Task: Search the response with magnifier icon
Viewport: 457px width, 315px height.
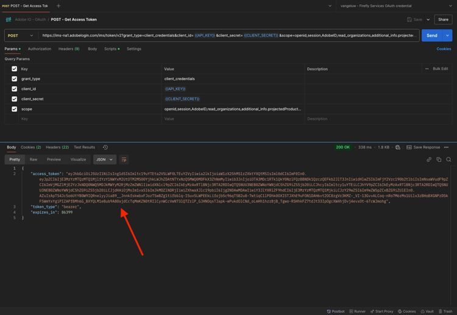Action: 448,159
